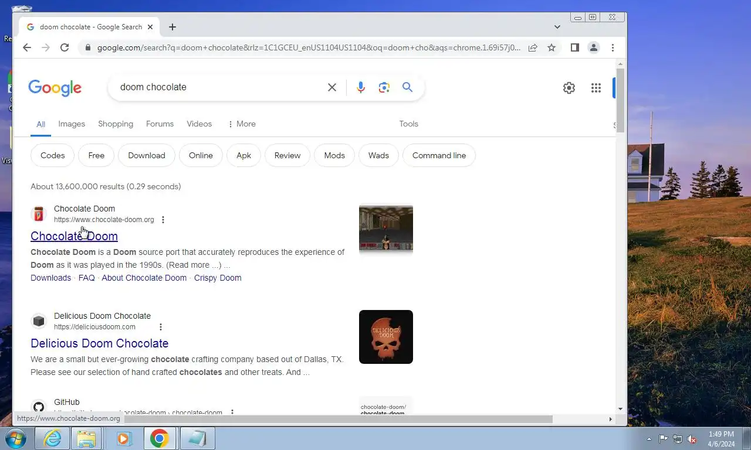Image resolution: width=751 pixels, height=450 pixels.
Task: Click in the Google search input field
Action: (220, 87)
